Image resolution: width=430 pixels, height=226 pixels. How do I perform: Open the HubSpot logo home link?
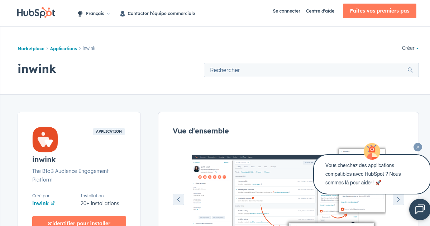(36, 13)
